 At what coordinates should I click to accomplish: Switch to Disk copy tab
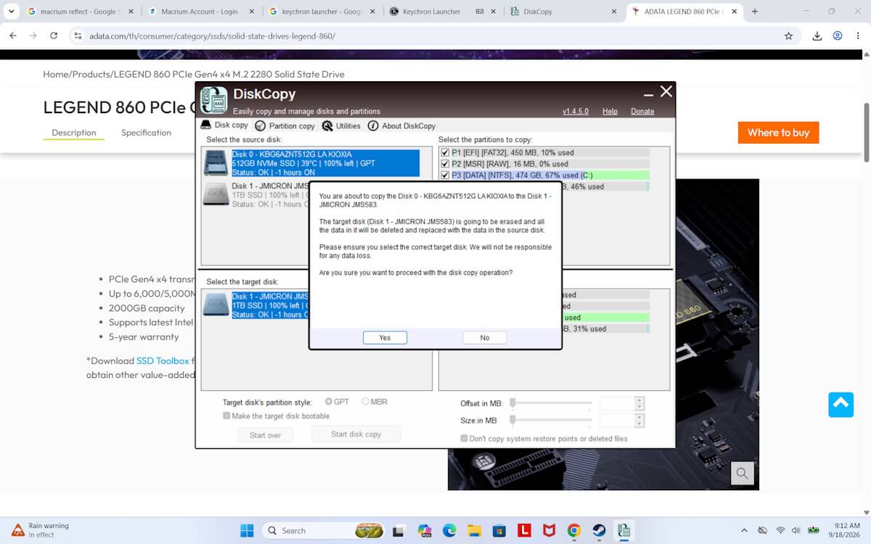224,125
